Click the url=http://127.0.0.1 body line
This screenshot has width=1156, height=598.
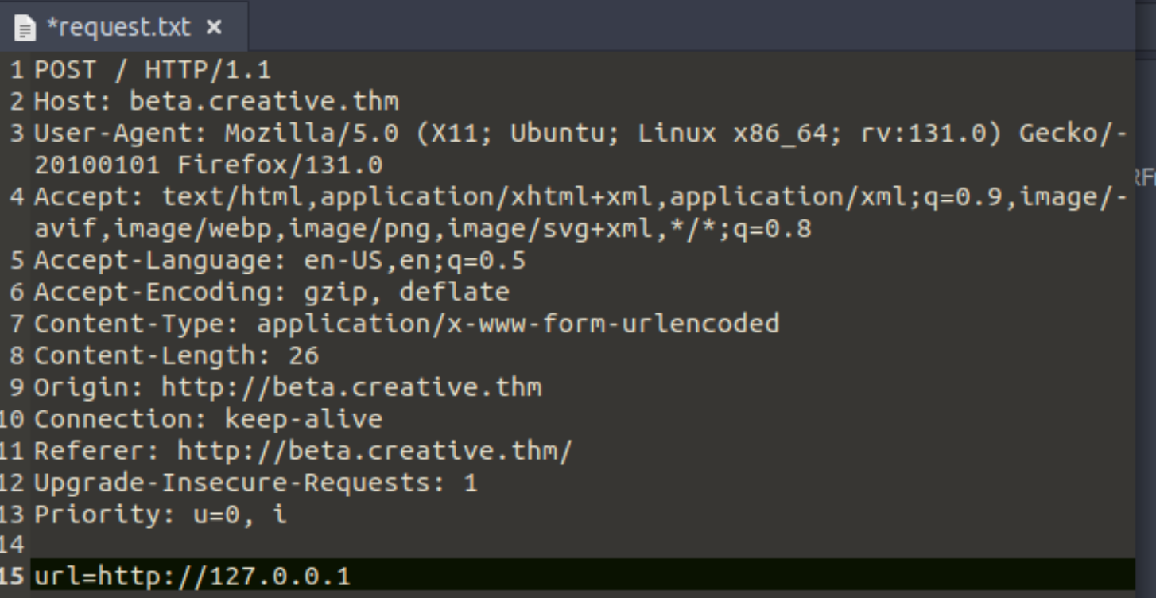(192, 576)
